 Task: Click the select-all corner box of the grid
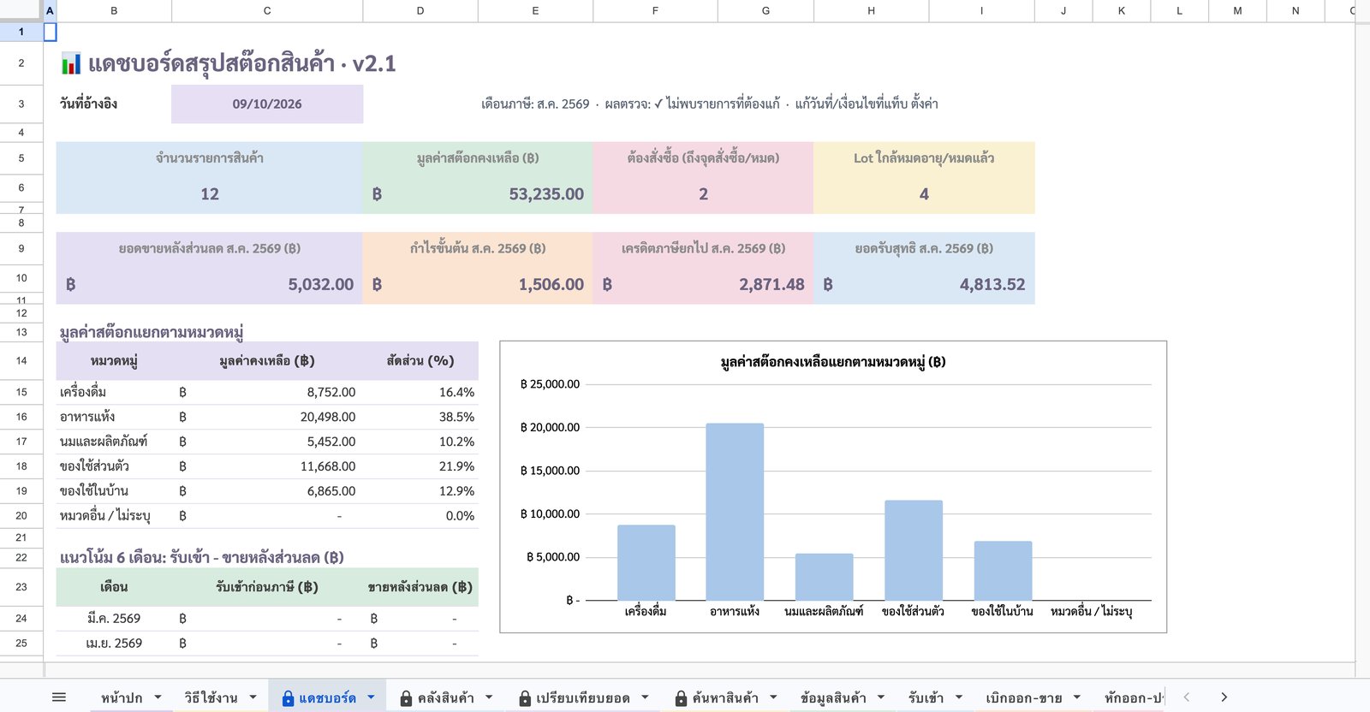point(21,10)
